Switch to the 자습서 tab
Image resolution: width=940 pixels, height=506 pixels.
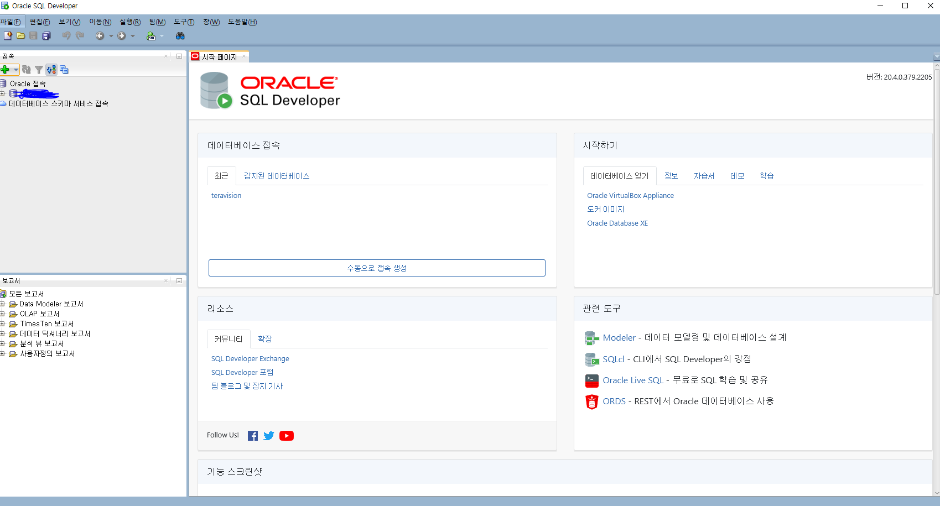click(x=704, y=176)
